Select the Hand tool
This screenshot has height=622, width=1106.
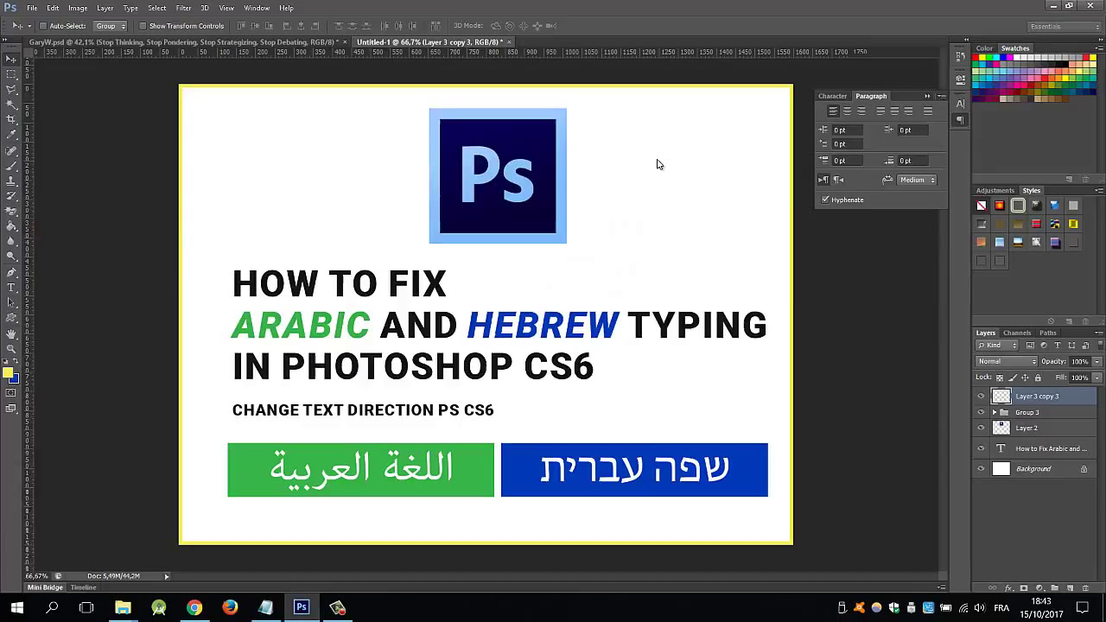coord(11,334)
